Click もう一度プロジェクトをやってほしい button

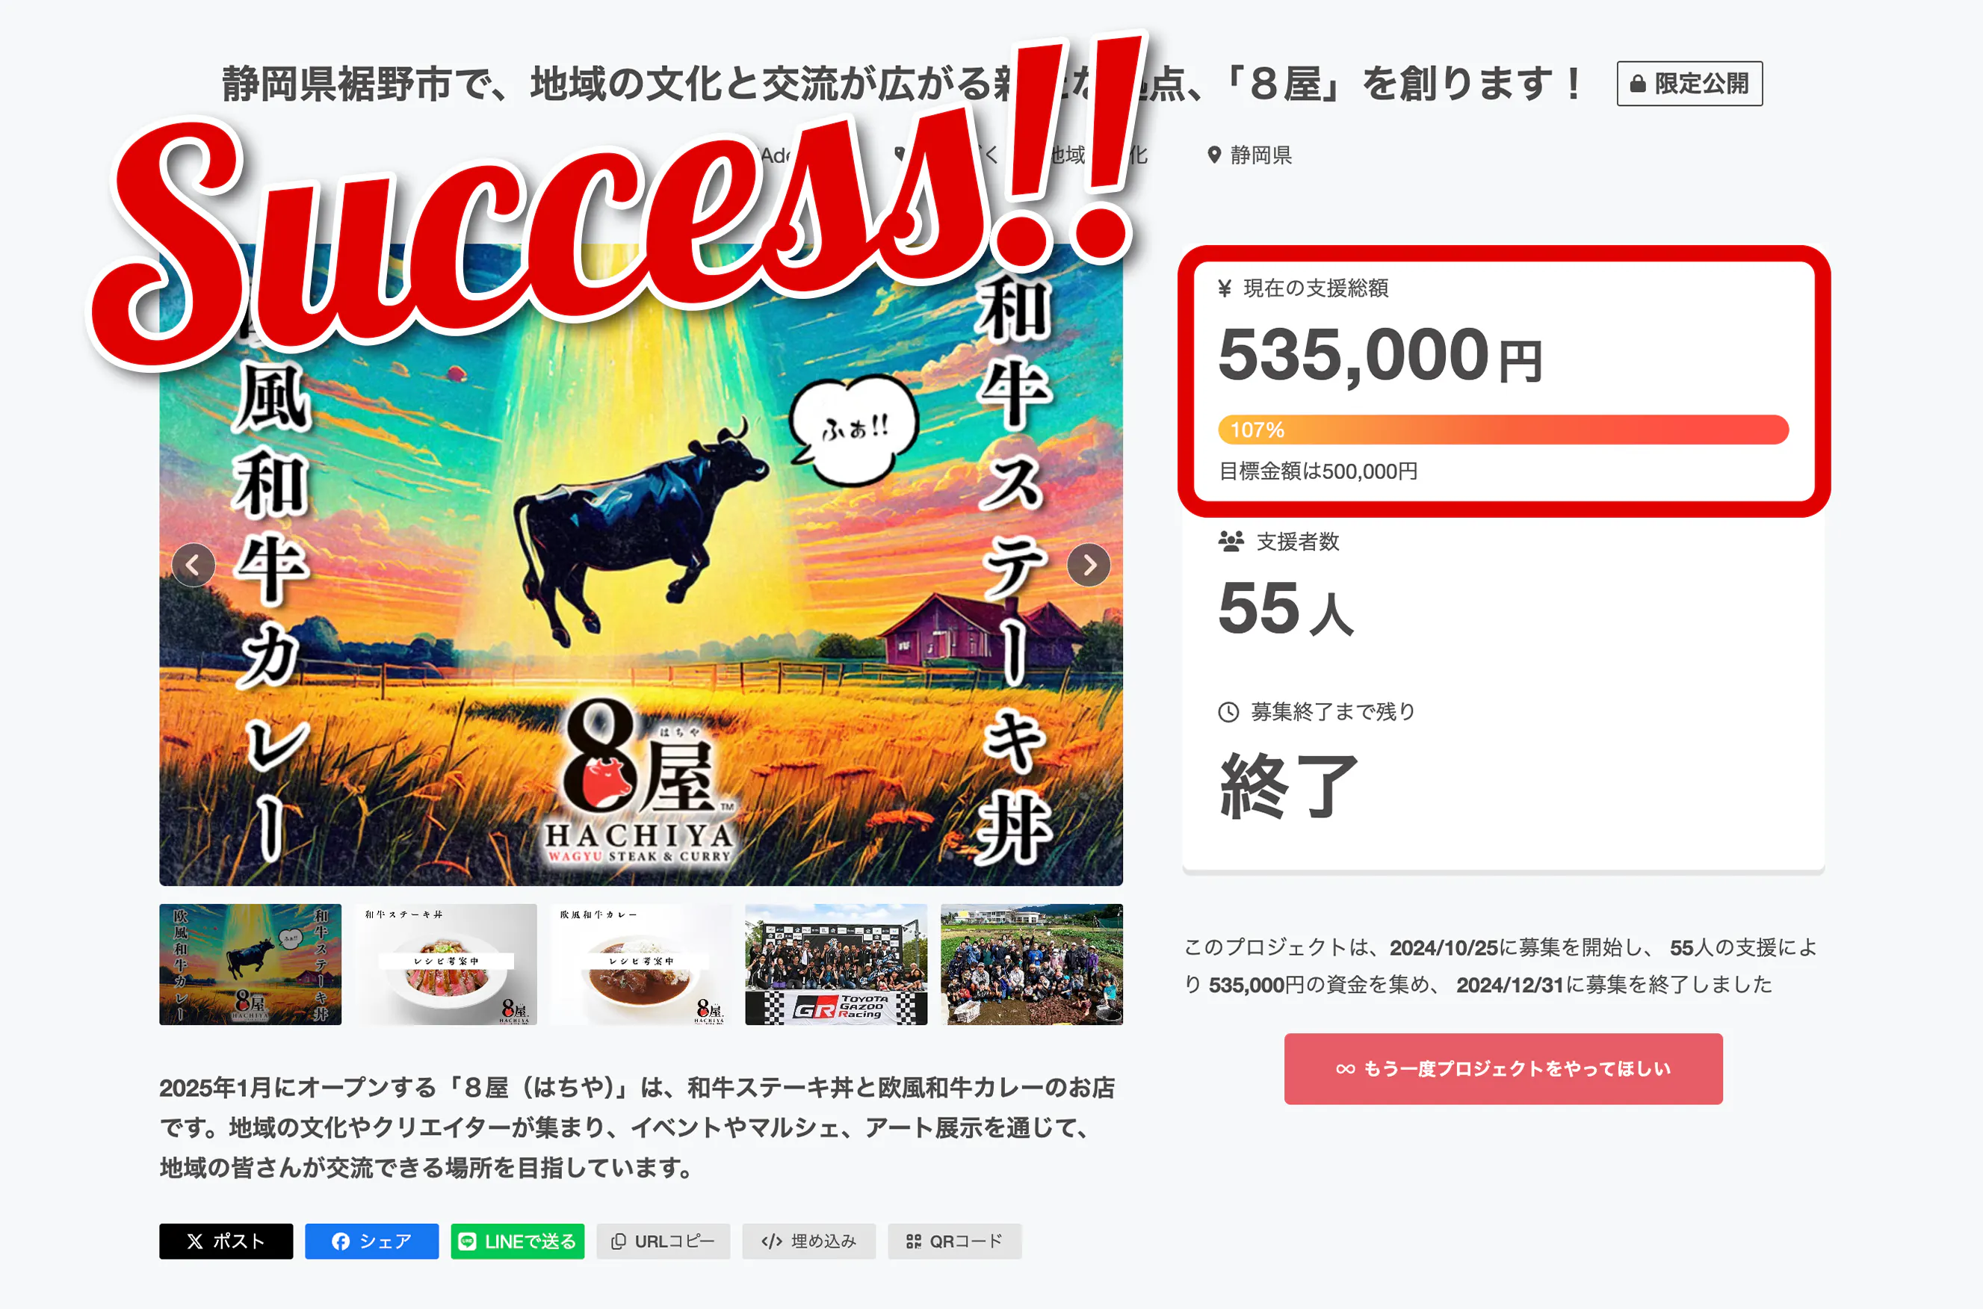pos(1503,1068)
